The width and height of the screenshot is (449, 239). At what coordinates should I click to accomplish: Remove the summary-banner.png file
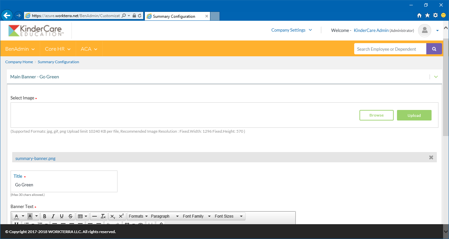point(431,157)
